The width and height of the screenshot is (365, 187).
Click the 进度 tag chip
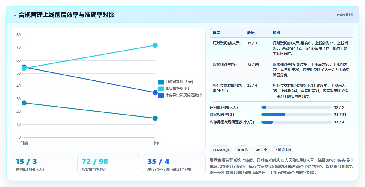point(261,150)
